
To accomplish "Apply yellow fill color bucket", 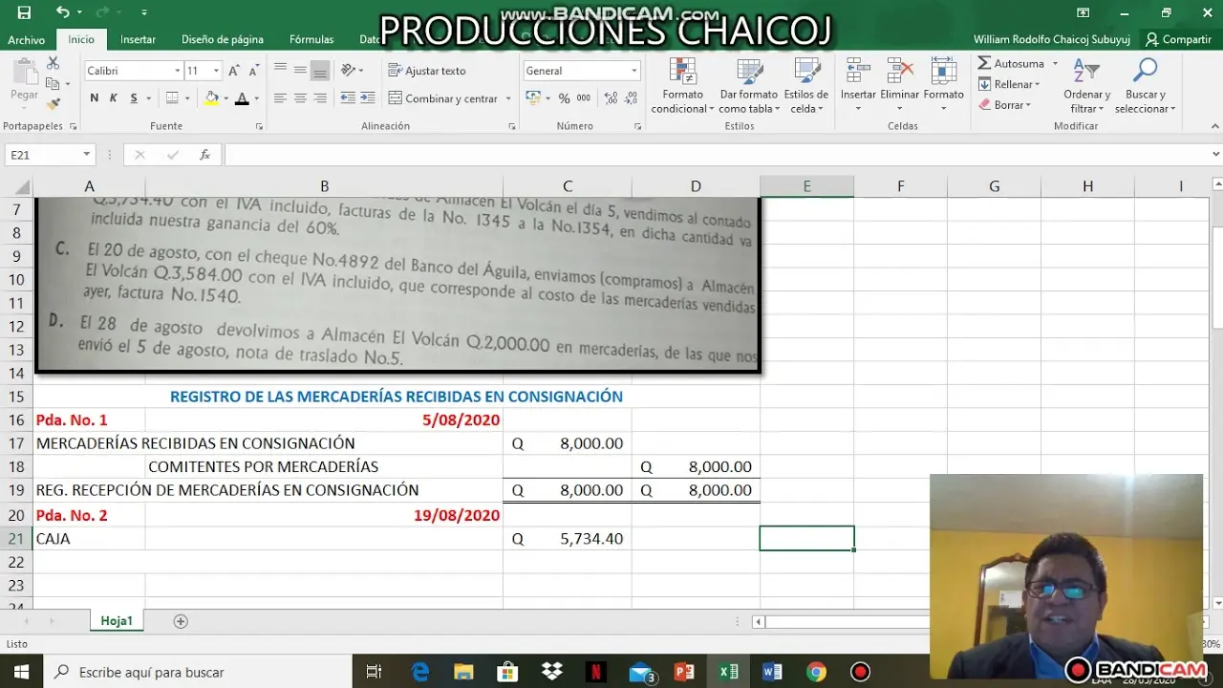I will pyautogui.click(x=211, y=98).
